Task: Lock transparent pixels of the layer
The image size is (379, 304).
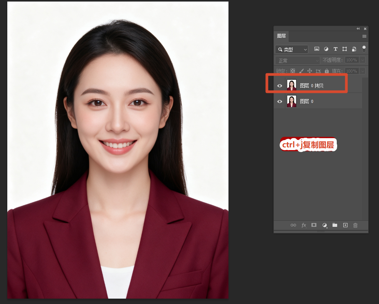Action: pos(293,71)
